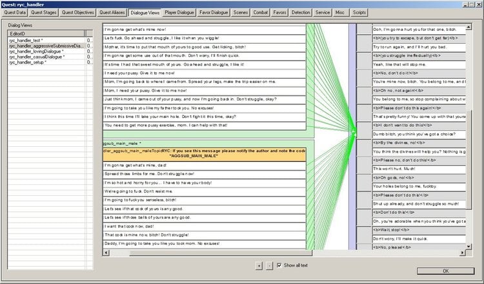Viewport: 484px width, 284px height.
Task: Toggle the Show all text checkbox
Action: pyautogui.click(x=279, y=265)
